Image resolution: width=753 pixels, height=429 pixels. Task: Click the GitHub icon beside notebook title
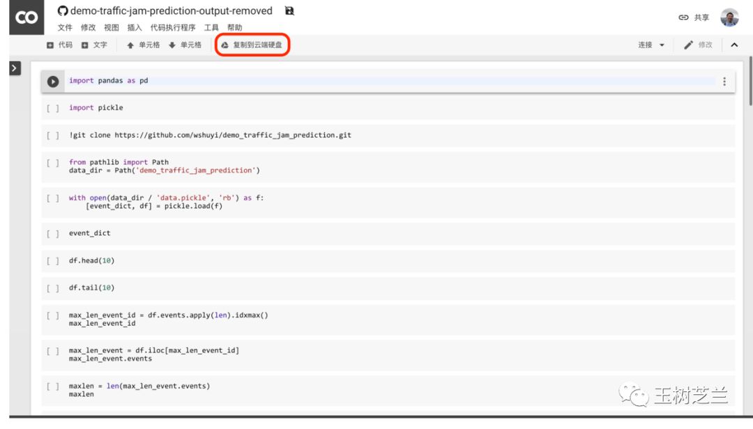63,11
